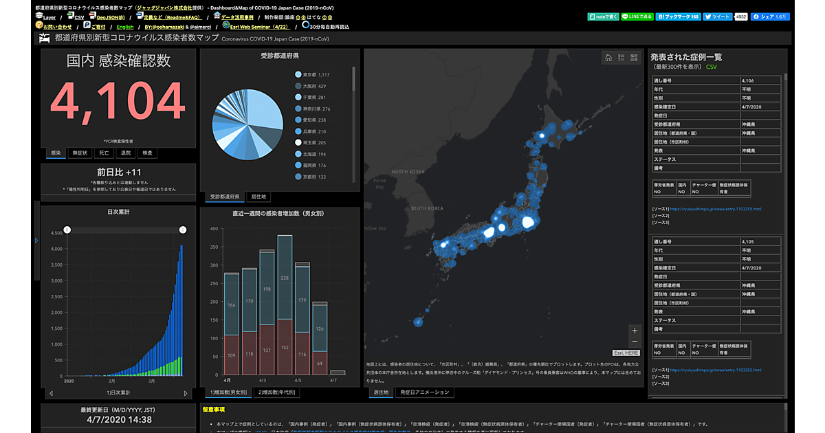Open the basemap gallery grid icon
Screen dimensions: 825x433
(634, 58)
